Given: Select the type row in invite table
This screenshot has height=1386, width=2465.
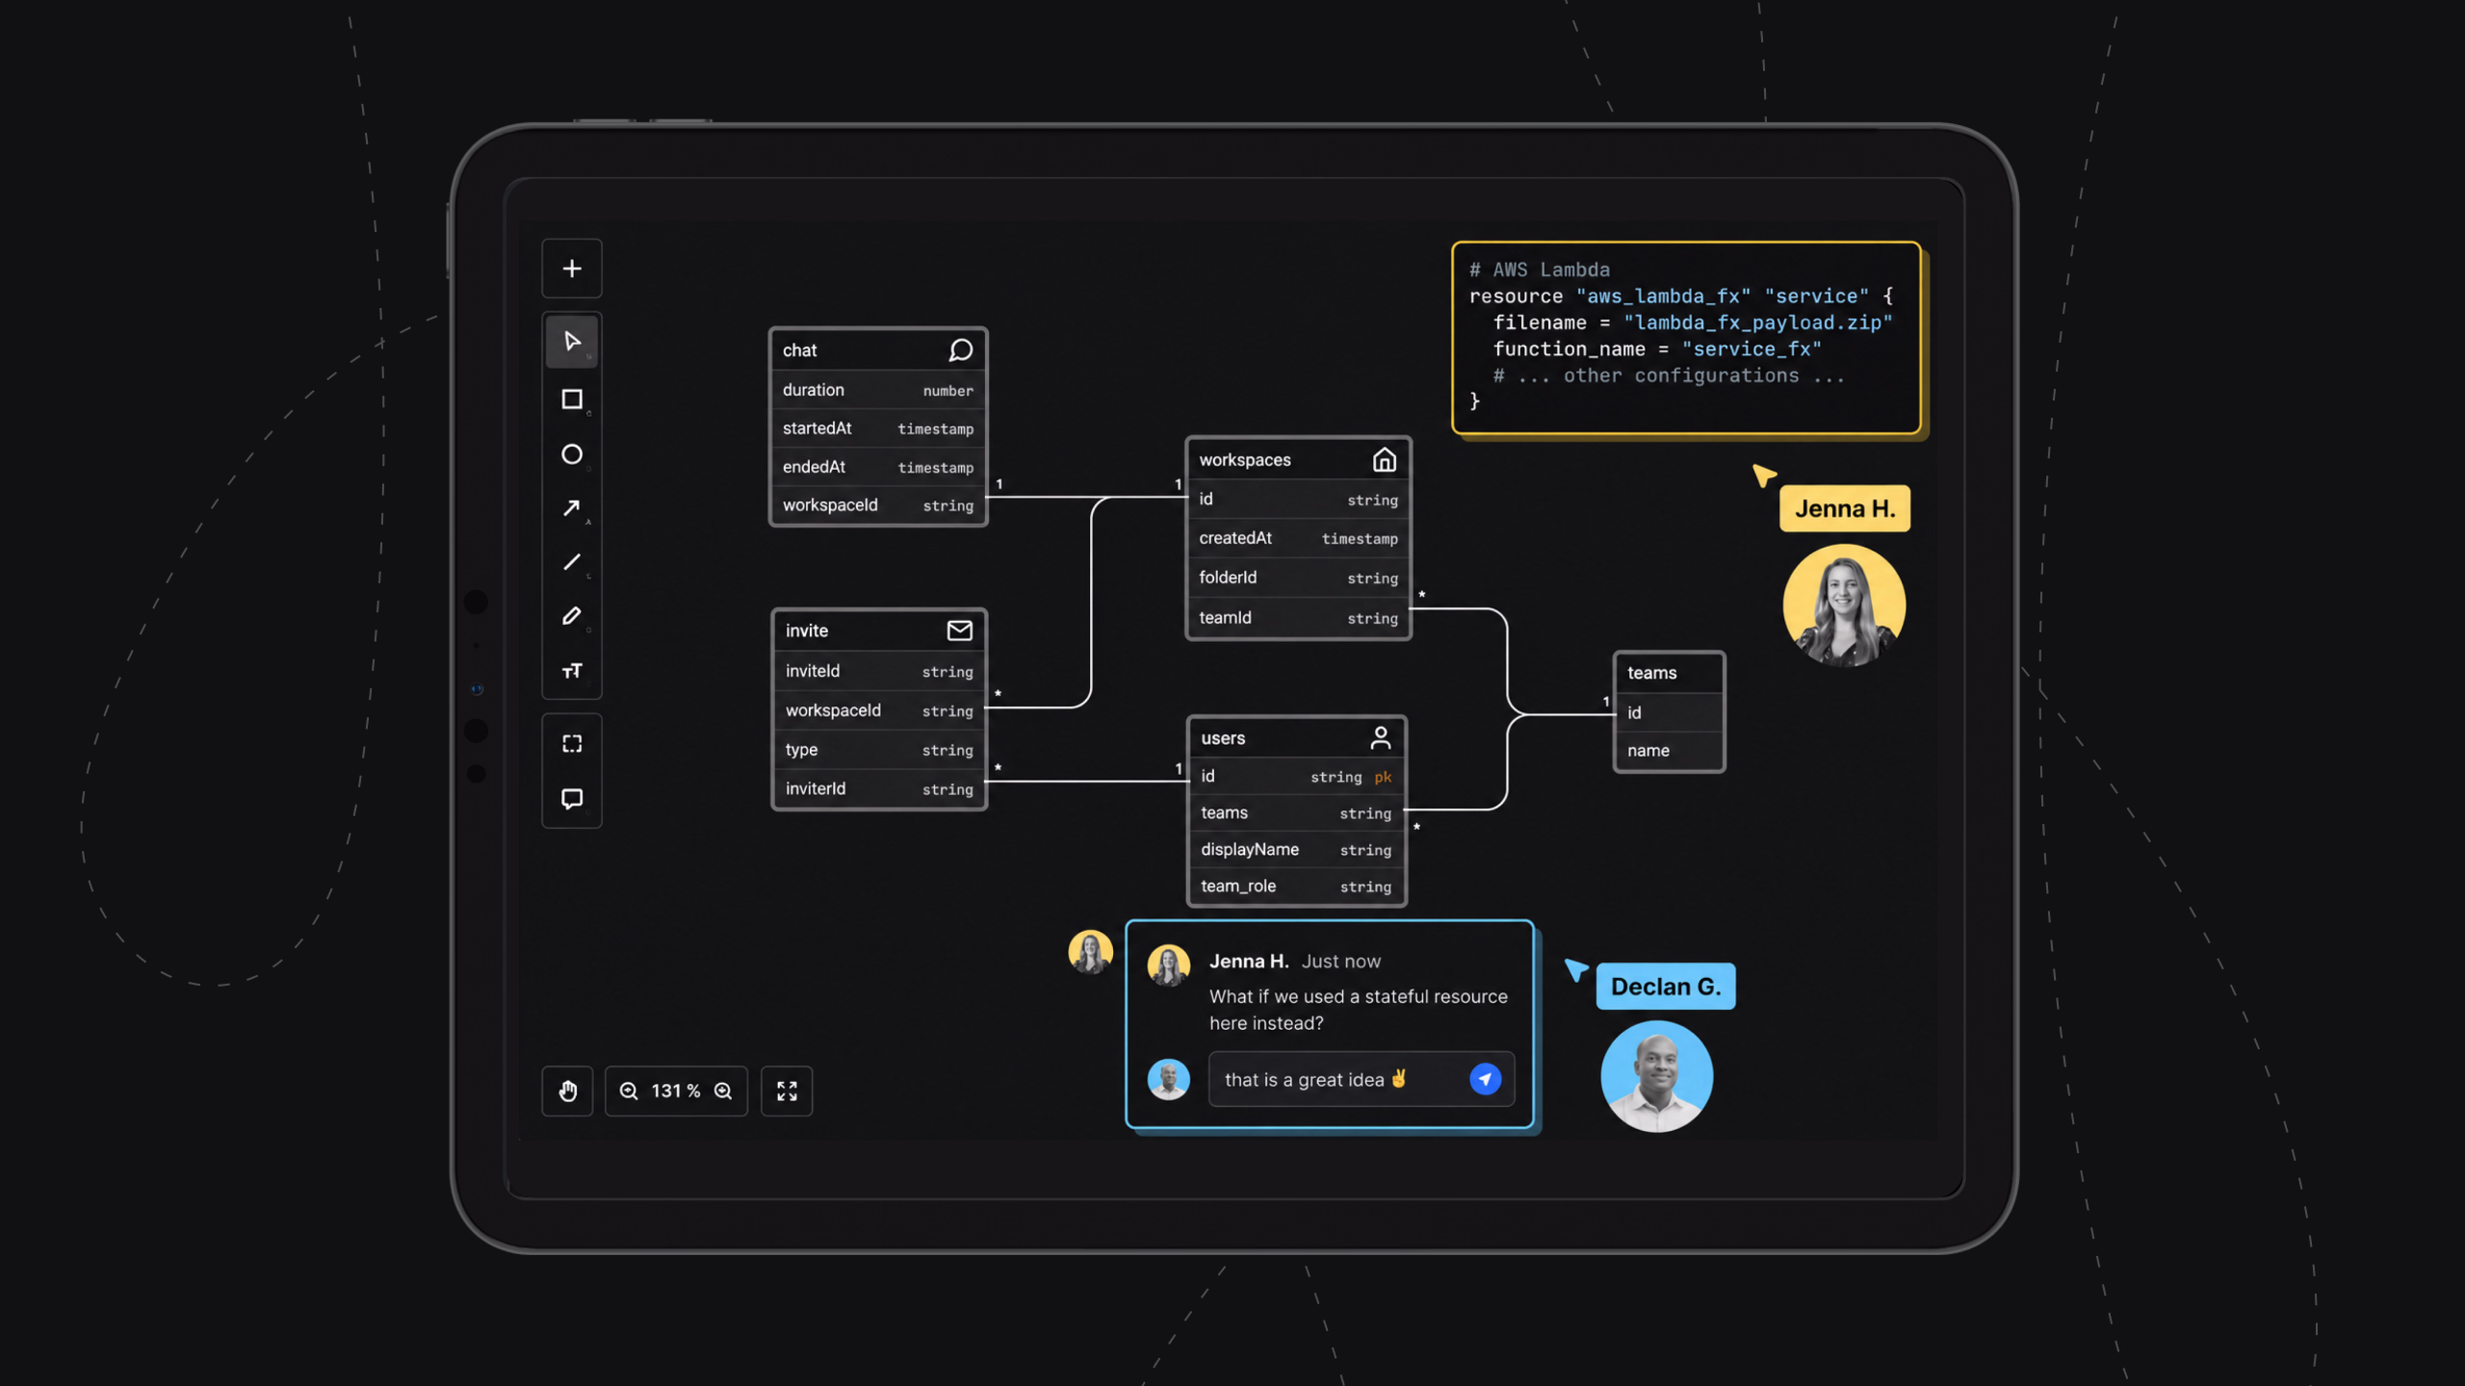Looking at the screenshot, I should (x=879, y=750).
